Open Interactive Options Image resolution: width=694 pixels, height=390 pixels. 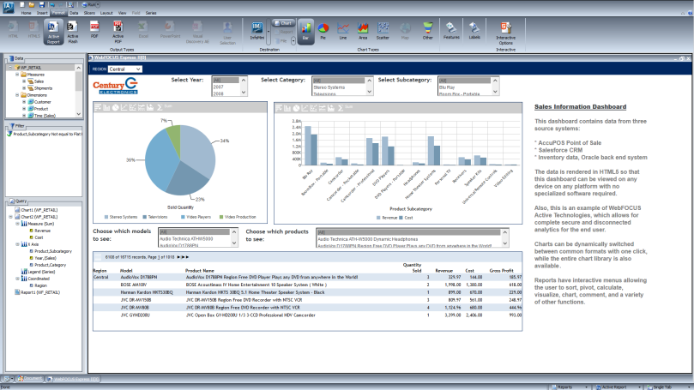tap(506, 32)
